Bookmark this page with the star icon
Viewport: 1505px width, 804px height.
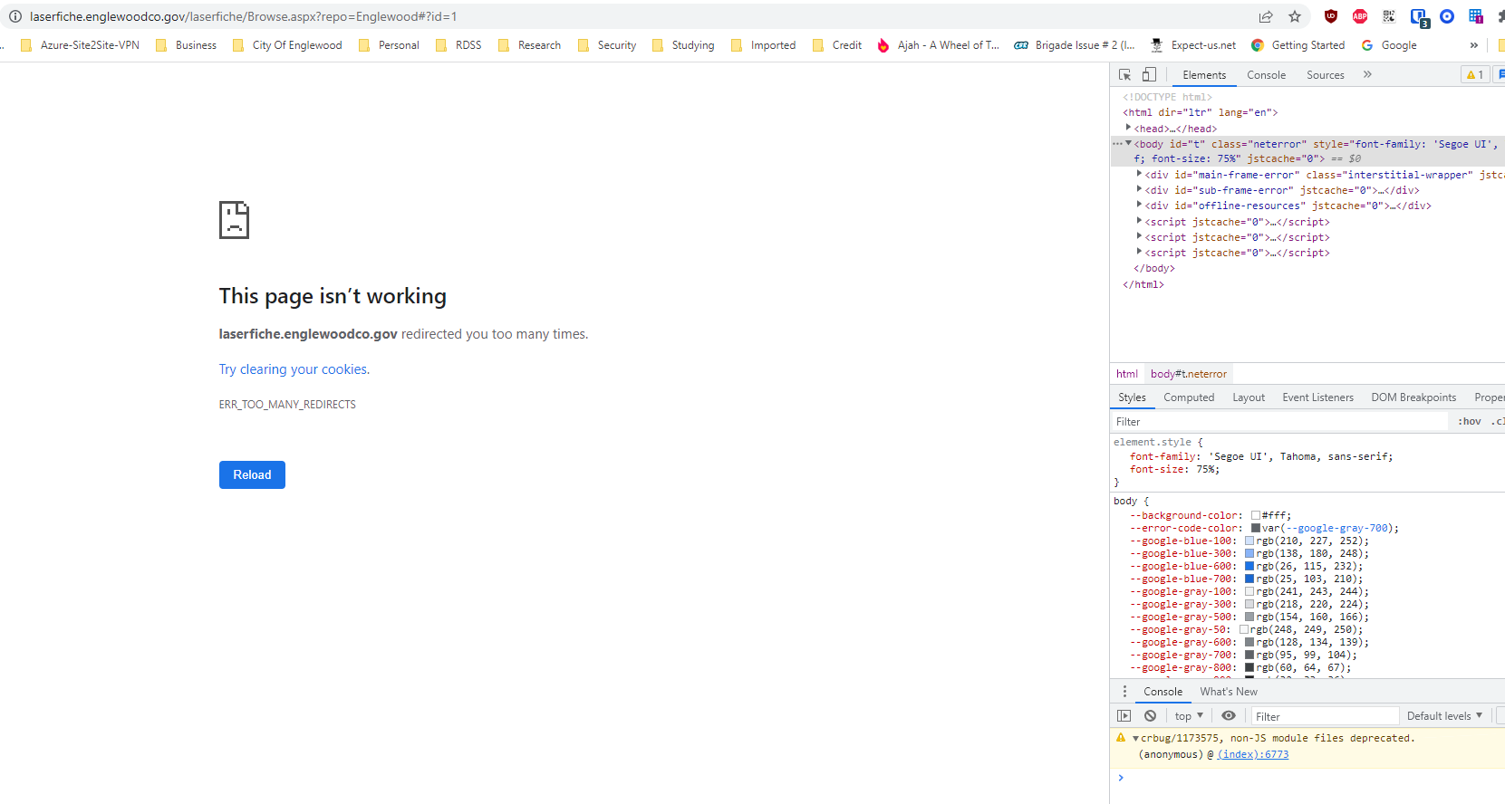pos(1295,16)
